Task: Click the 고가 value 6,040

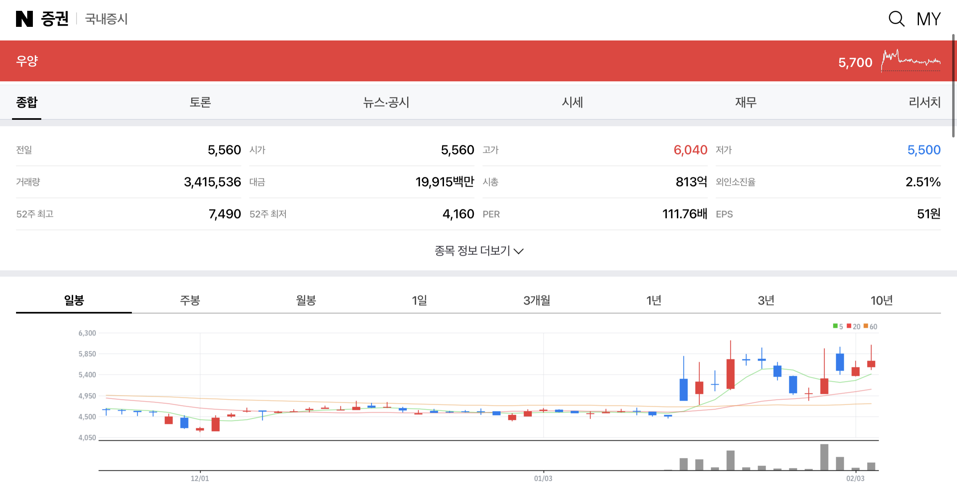Action: pyautogui.click(x=690, y=150)
